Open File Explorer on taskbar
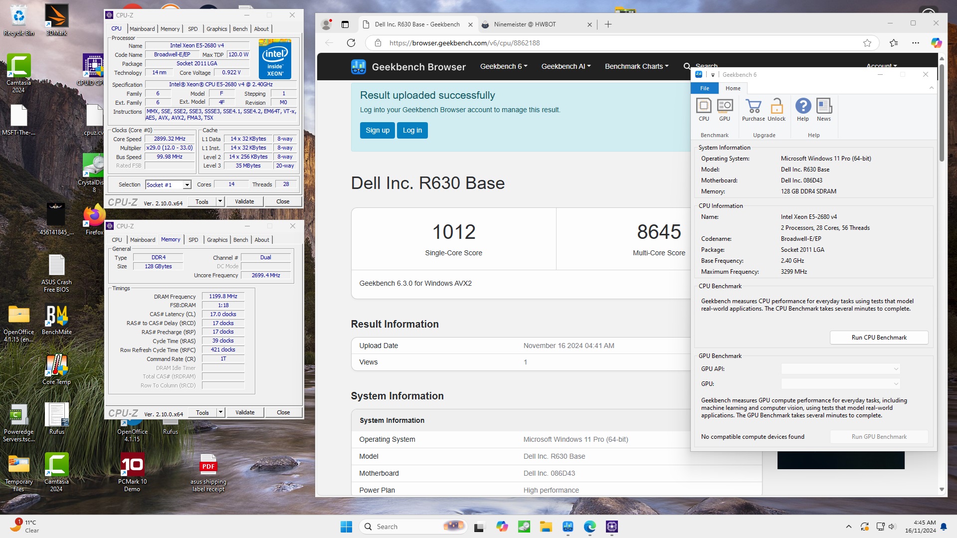The image size is (957, 538). pyautogui.click(x=546, y=527)
